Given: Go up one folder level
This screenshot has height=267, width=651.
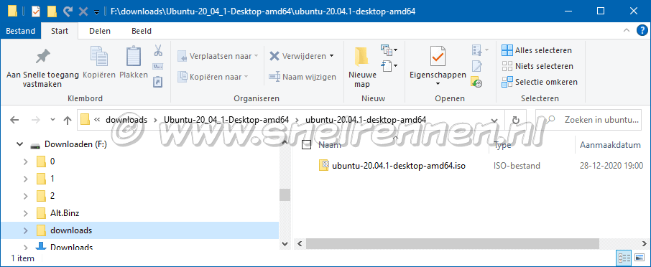Looking at the screenshot, I should click(x=67, y=121).
